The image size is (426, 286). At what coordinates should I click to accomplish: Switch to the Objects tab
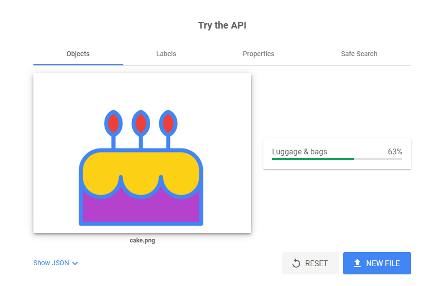point(78,54)
